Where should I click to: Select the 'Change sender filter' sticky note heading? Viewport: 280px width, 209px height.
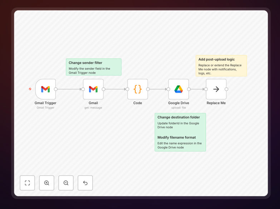pos(85,63)
